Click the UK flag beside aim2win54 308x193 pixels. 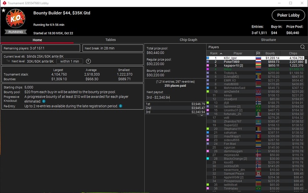coord(258,91)
